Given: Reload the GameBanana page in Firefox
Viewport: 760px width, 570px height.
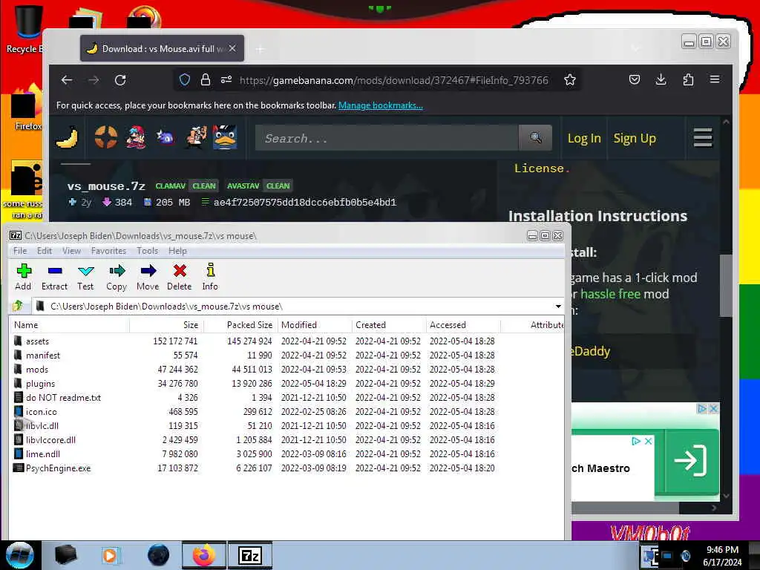Looking at the screenshot, I should (120, 80).
